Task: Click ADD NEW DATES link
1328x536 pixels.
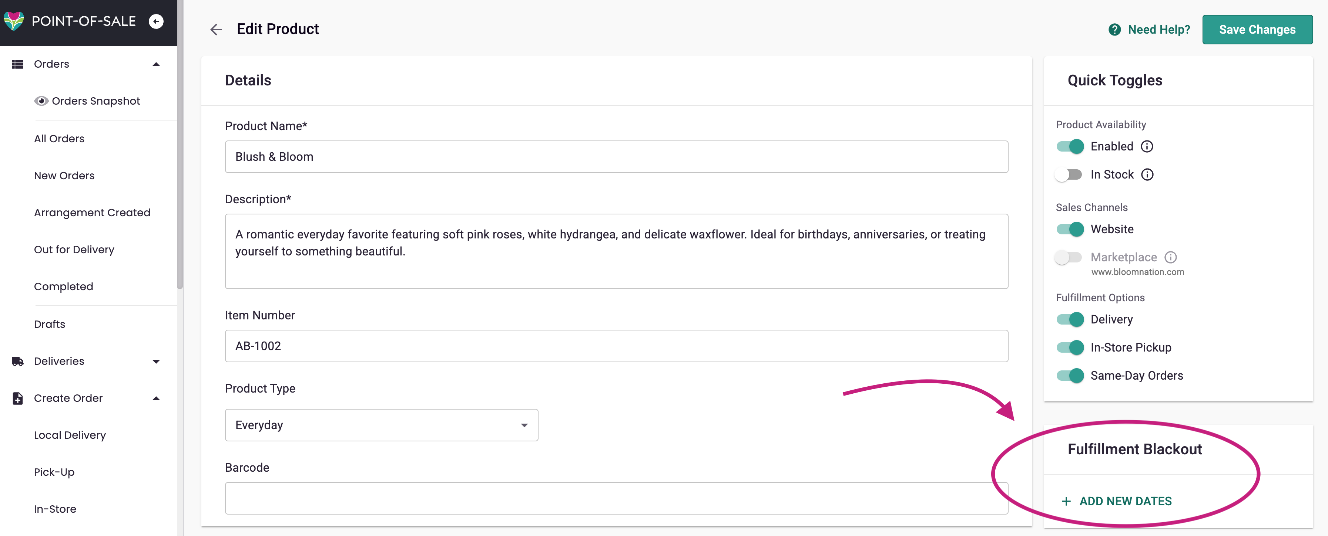Action: point(1125,501)
